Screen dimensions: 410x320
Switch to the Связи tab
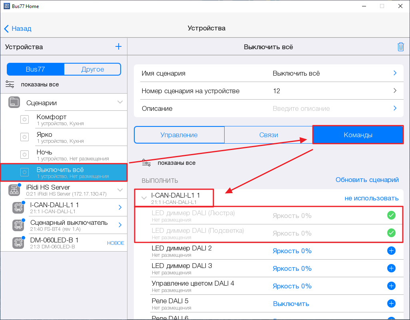pos(269,135)
